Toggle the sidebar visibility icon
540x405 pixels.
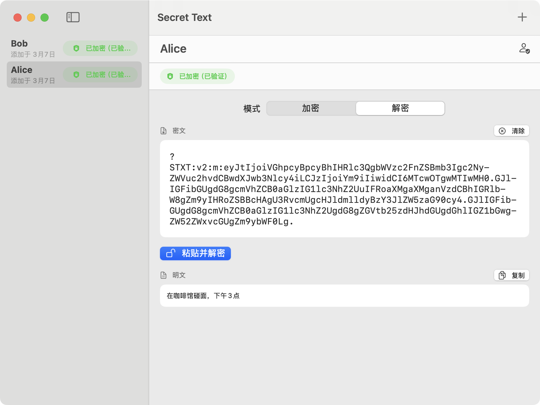click(x=73, y=17)
